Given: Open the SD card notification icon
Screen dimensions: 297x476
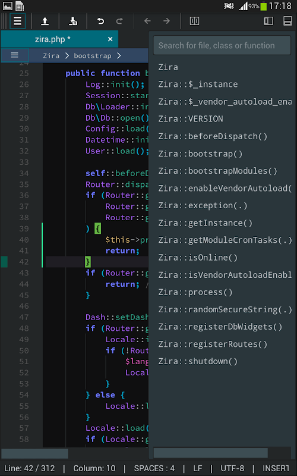Looking at the screenshot, I should (20, 6).
